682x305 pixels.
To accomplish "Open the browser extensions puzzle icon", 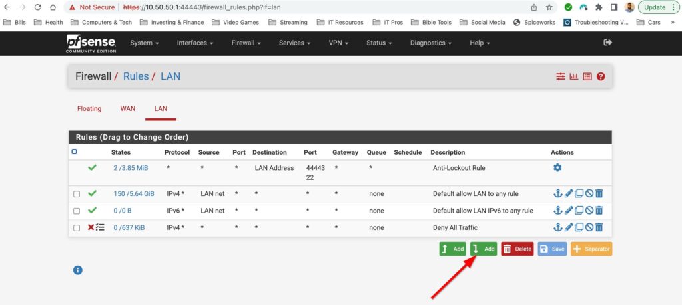I will click(x=599, y=7).
